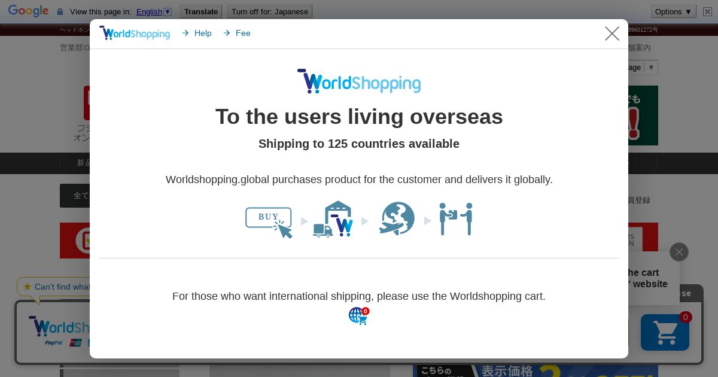Click the small WorldShopping logo in dialog header

tap(135, 33)
